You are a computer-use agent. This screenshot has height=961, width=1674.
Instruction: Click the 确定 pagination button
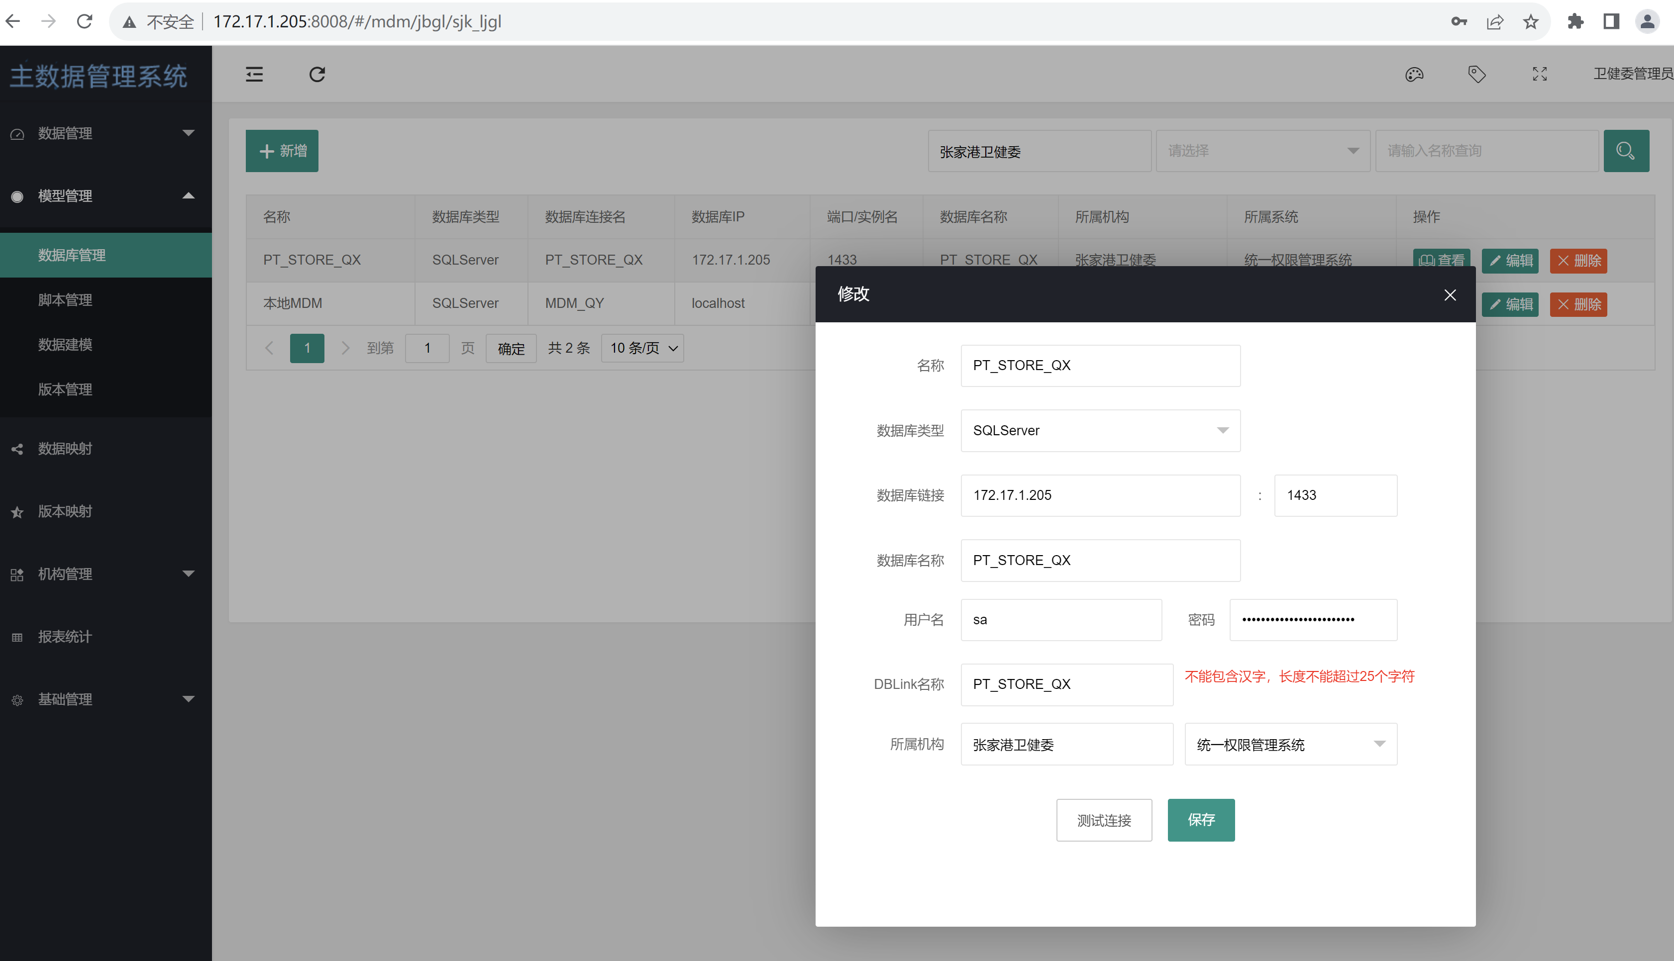(511, 348)
